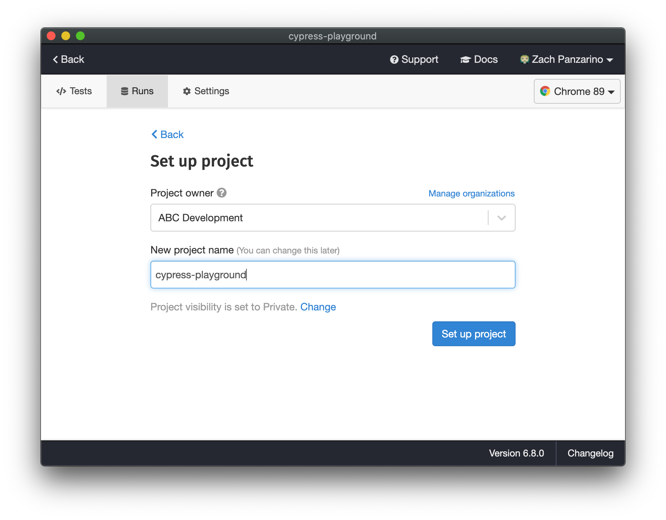Open the Manage organizations link
Image resolution: width=666 pixels, height=520 pixels.
click(471, 193)
